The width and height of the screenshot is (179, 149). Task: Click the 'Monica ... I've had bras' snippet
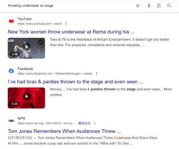(111, 92)
